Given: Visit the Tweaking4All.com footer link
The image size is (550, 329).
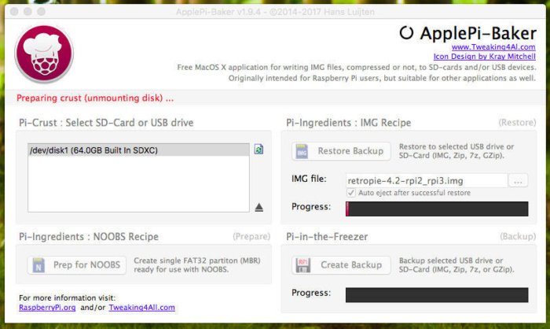Looking at the screenshot, I should (x=141, y=307).
